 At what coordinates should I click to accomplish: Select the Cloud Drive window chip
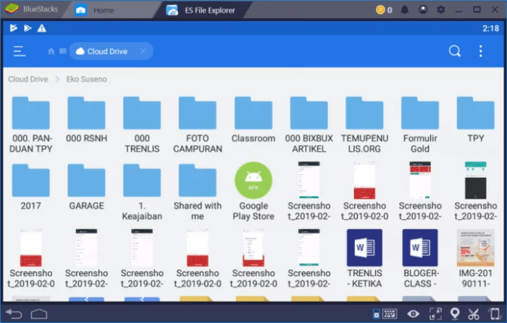pyautogui.click(x=112, y=51)
